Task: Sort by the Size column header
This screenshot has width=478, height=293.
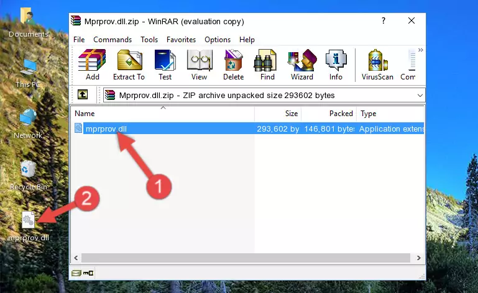Action: [x=278, y=114]
